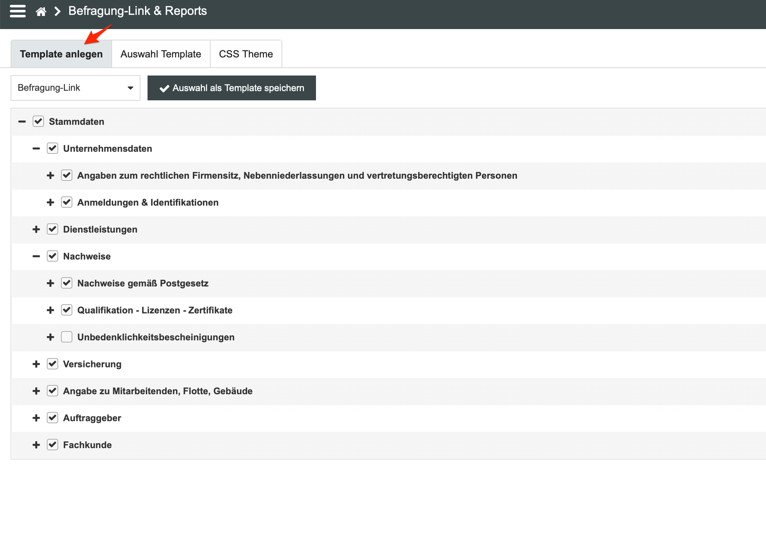Save selection with Auswahl als Template speichern
Image resolution: width=766 pixels, height=541 pixels.
[x=232, y=88]
